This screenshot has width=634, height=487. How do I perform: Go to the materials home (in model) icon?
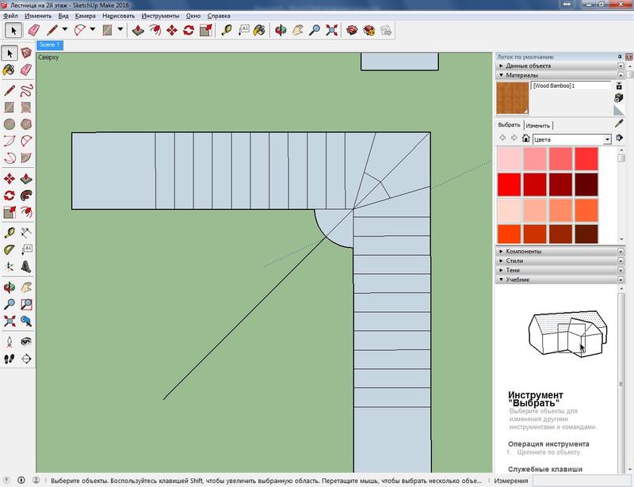(x=525, y=139)
